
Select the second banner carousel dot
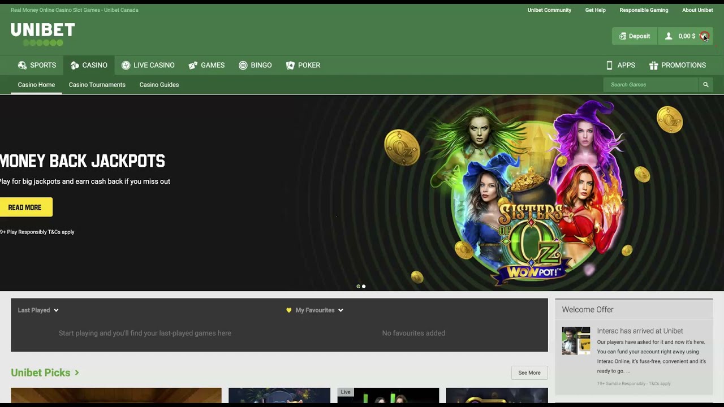tap(364, 287)
